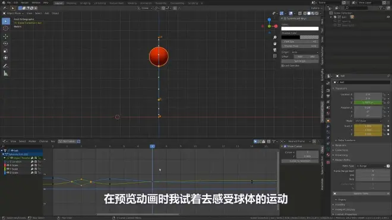Switch to the Modeling workspace tab

(x=71, y=3)
